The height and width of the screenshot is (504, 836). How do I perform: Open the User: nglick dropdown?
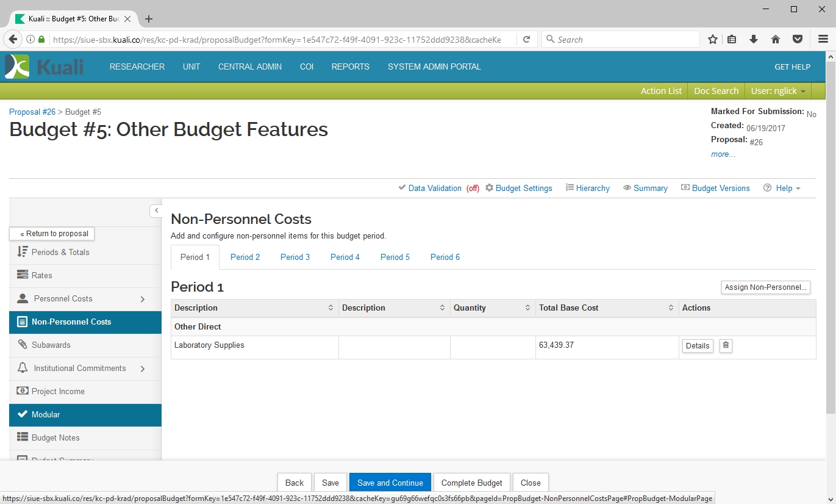pyautogui.click(x=777, y=91)
